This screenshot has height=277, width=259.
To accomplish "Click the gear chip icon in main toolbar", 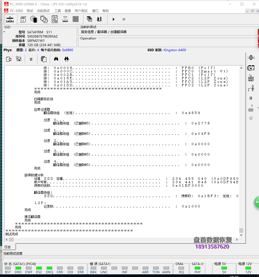I will 34,19.
